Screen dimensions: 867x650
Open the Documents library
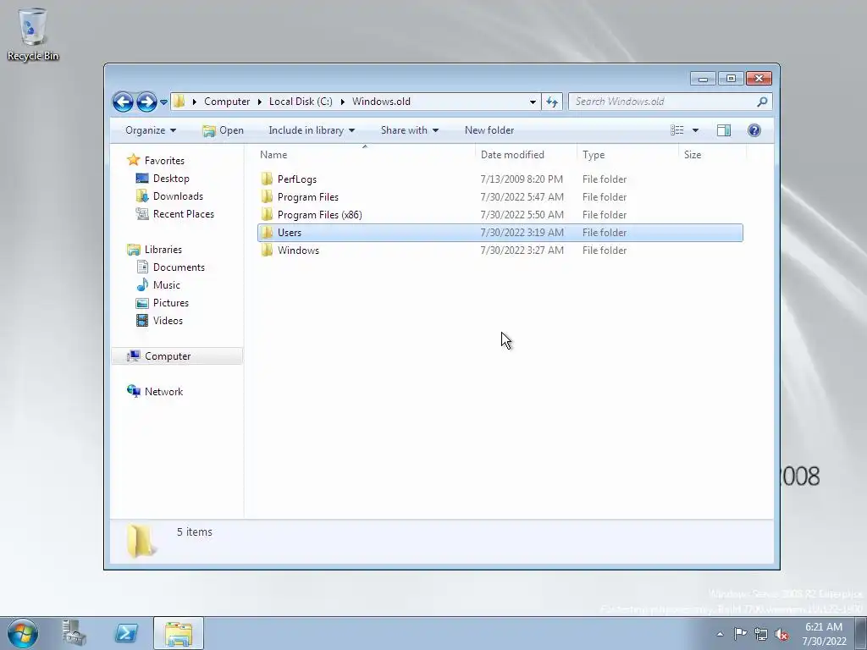coord(179,267)
